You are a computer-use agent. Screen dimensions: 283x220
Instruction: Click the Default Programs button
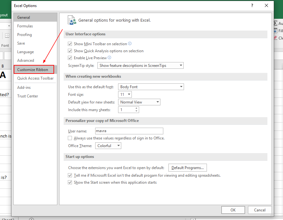pyautogui.click(x=187, y=168)
